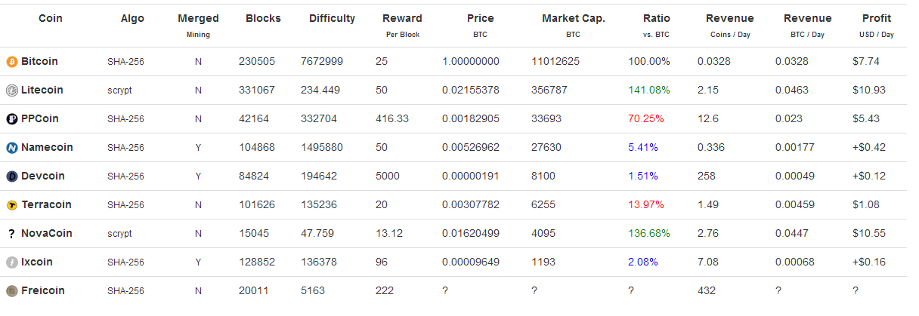Click the Ixcoin coin icon
This screenshot has height=316, width=919.
(x=11, y=262)
